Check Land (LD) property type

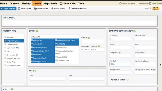click(5, 51)
